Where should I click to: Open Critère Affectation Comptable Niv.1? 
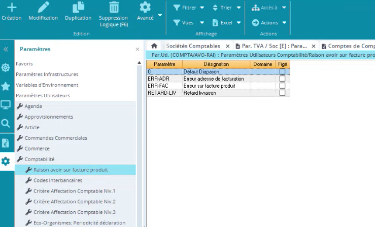click(x=75, y=191)
